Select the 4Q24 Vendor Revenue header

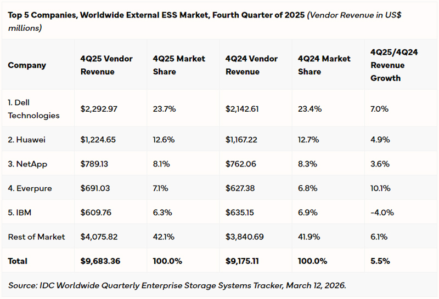251,65
